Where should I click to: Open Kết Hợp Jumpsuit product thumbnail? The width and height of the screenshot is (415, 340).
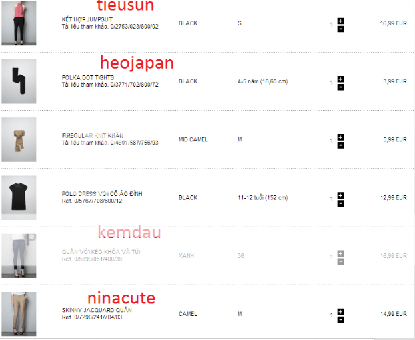(x=19, y=23)
